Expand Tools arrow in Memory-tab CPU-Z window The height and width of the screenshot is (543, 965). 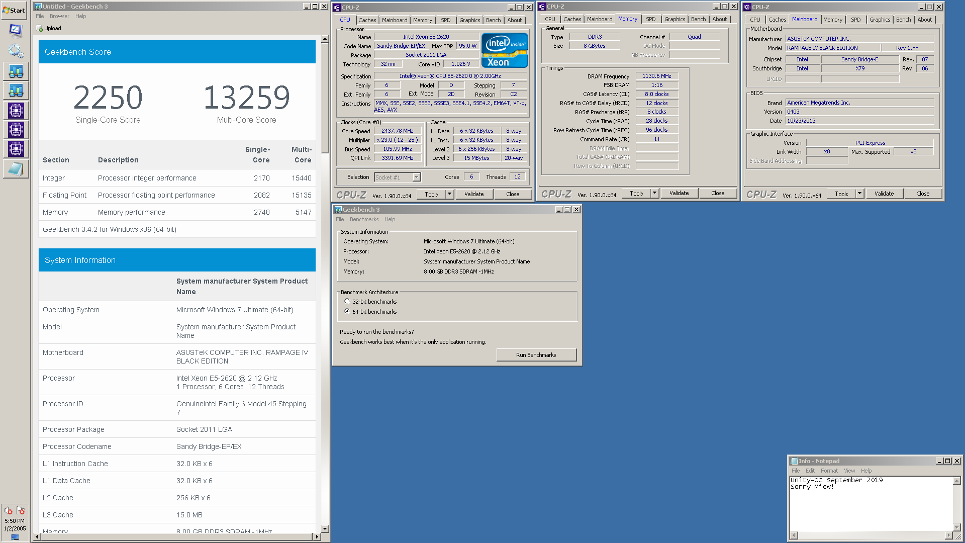coord(654,193)
